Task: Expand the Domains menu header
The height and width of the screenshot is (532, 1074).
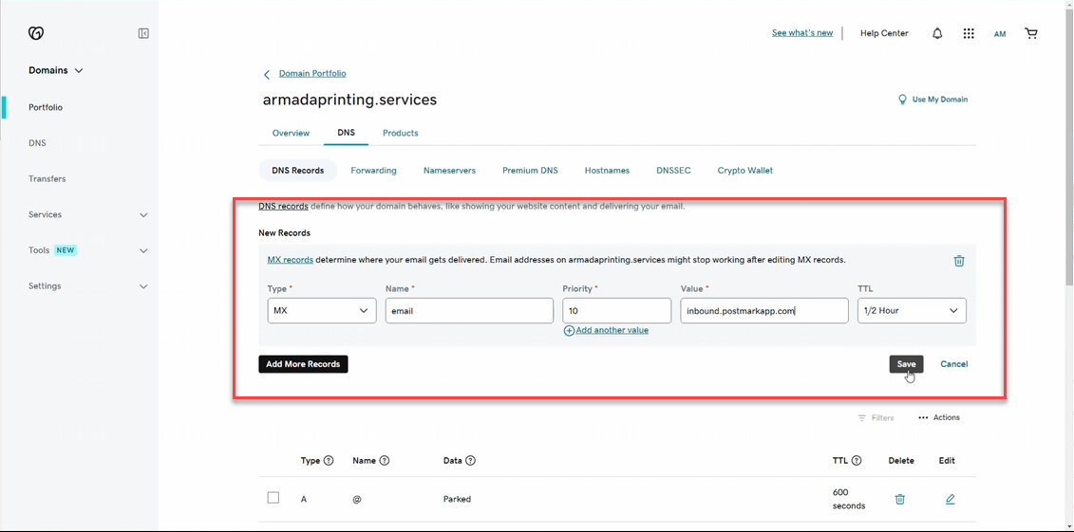Action: [55, 70]
